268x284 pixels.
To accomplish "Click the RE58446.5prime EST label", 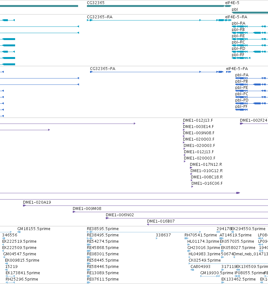I will click(103, 267).
